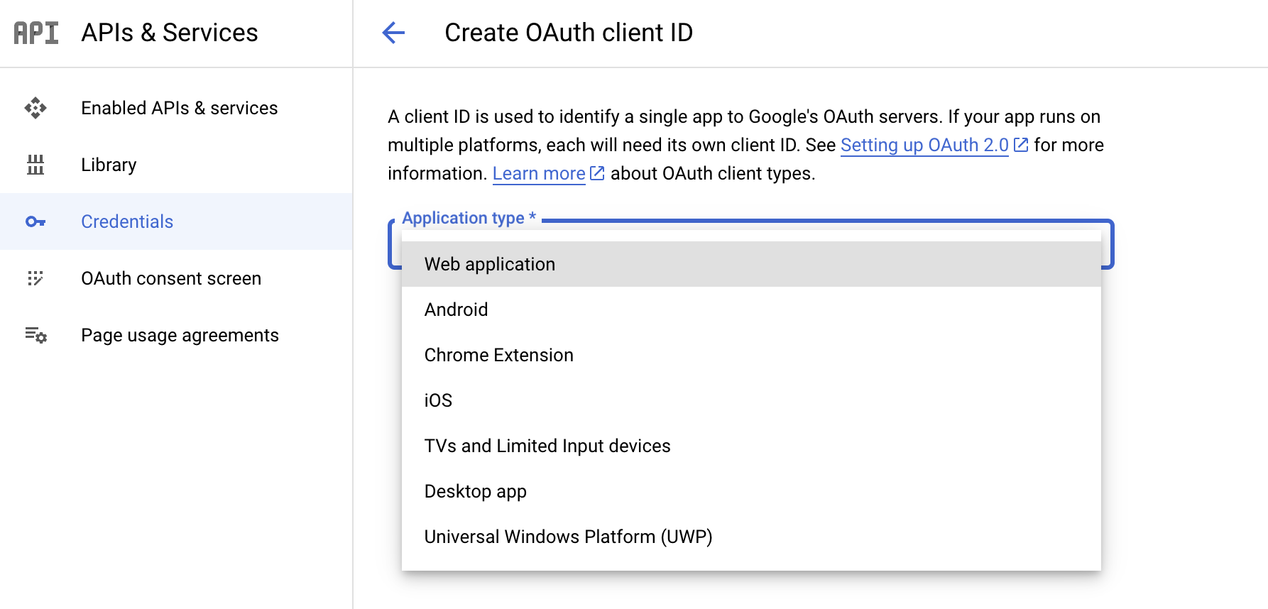1268x609 pixels.
Task: Choose Web application from the dropdown
Action: 751,264
